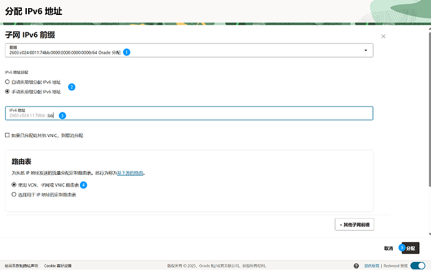This screenshot has width=431, height=270.
Task: Toggle the Redwood preview switch
Action: pyautogui.click(x=417, y=266)
